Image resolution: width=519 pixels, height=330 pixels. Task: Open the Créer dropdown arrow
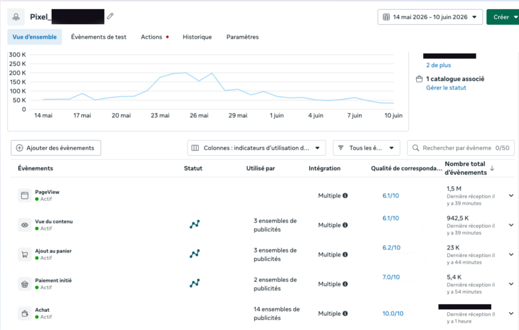point(515,17)
